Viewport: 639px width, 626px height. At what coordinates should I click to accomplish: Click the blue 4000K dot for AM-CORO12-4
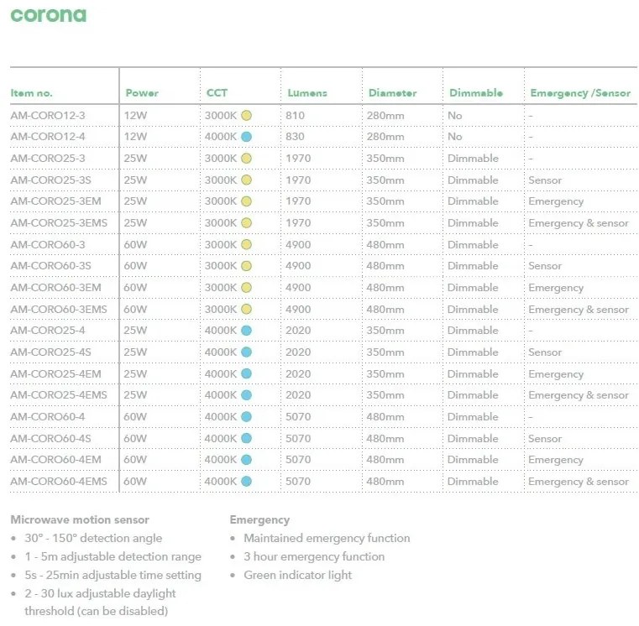pyautogui.click(x=246, y=137)
